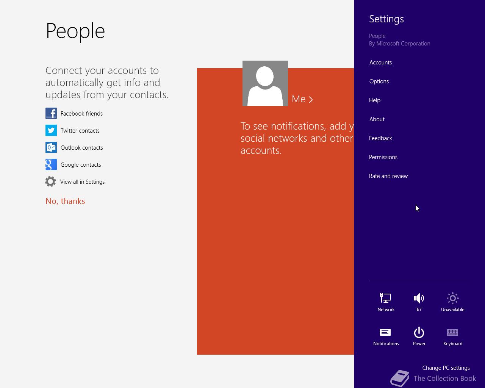Open About in Settings pane
This screenshot has height=388, width=485.
(x=377, y=119)
